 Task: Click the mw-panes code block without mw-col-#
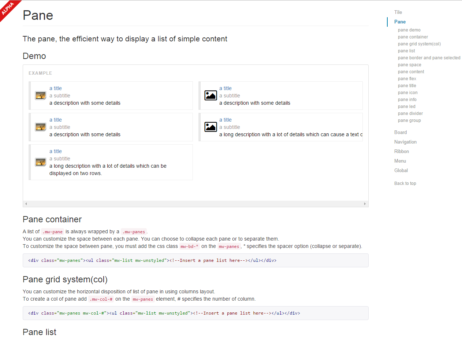[195, 260]
